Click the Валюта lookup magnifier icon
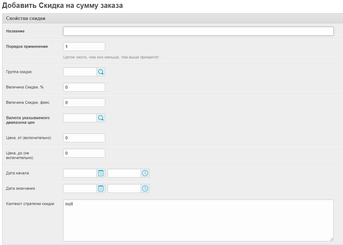 tap(101, 118)
